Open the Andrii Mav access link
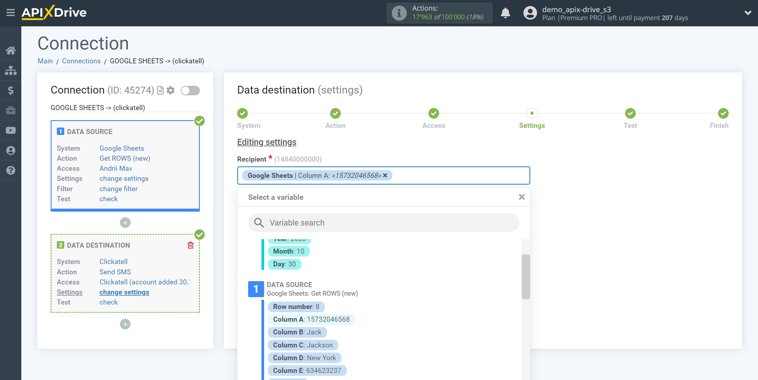This screenshot has height=380, width=758. tap(116, 168)
